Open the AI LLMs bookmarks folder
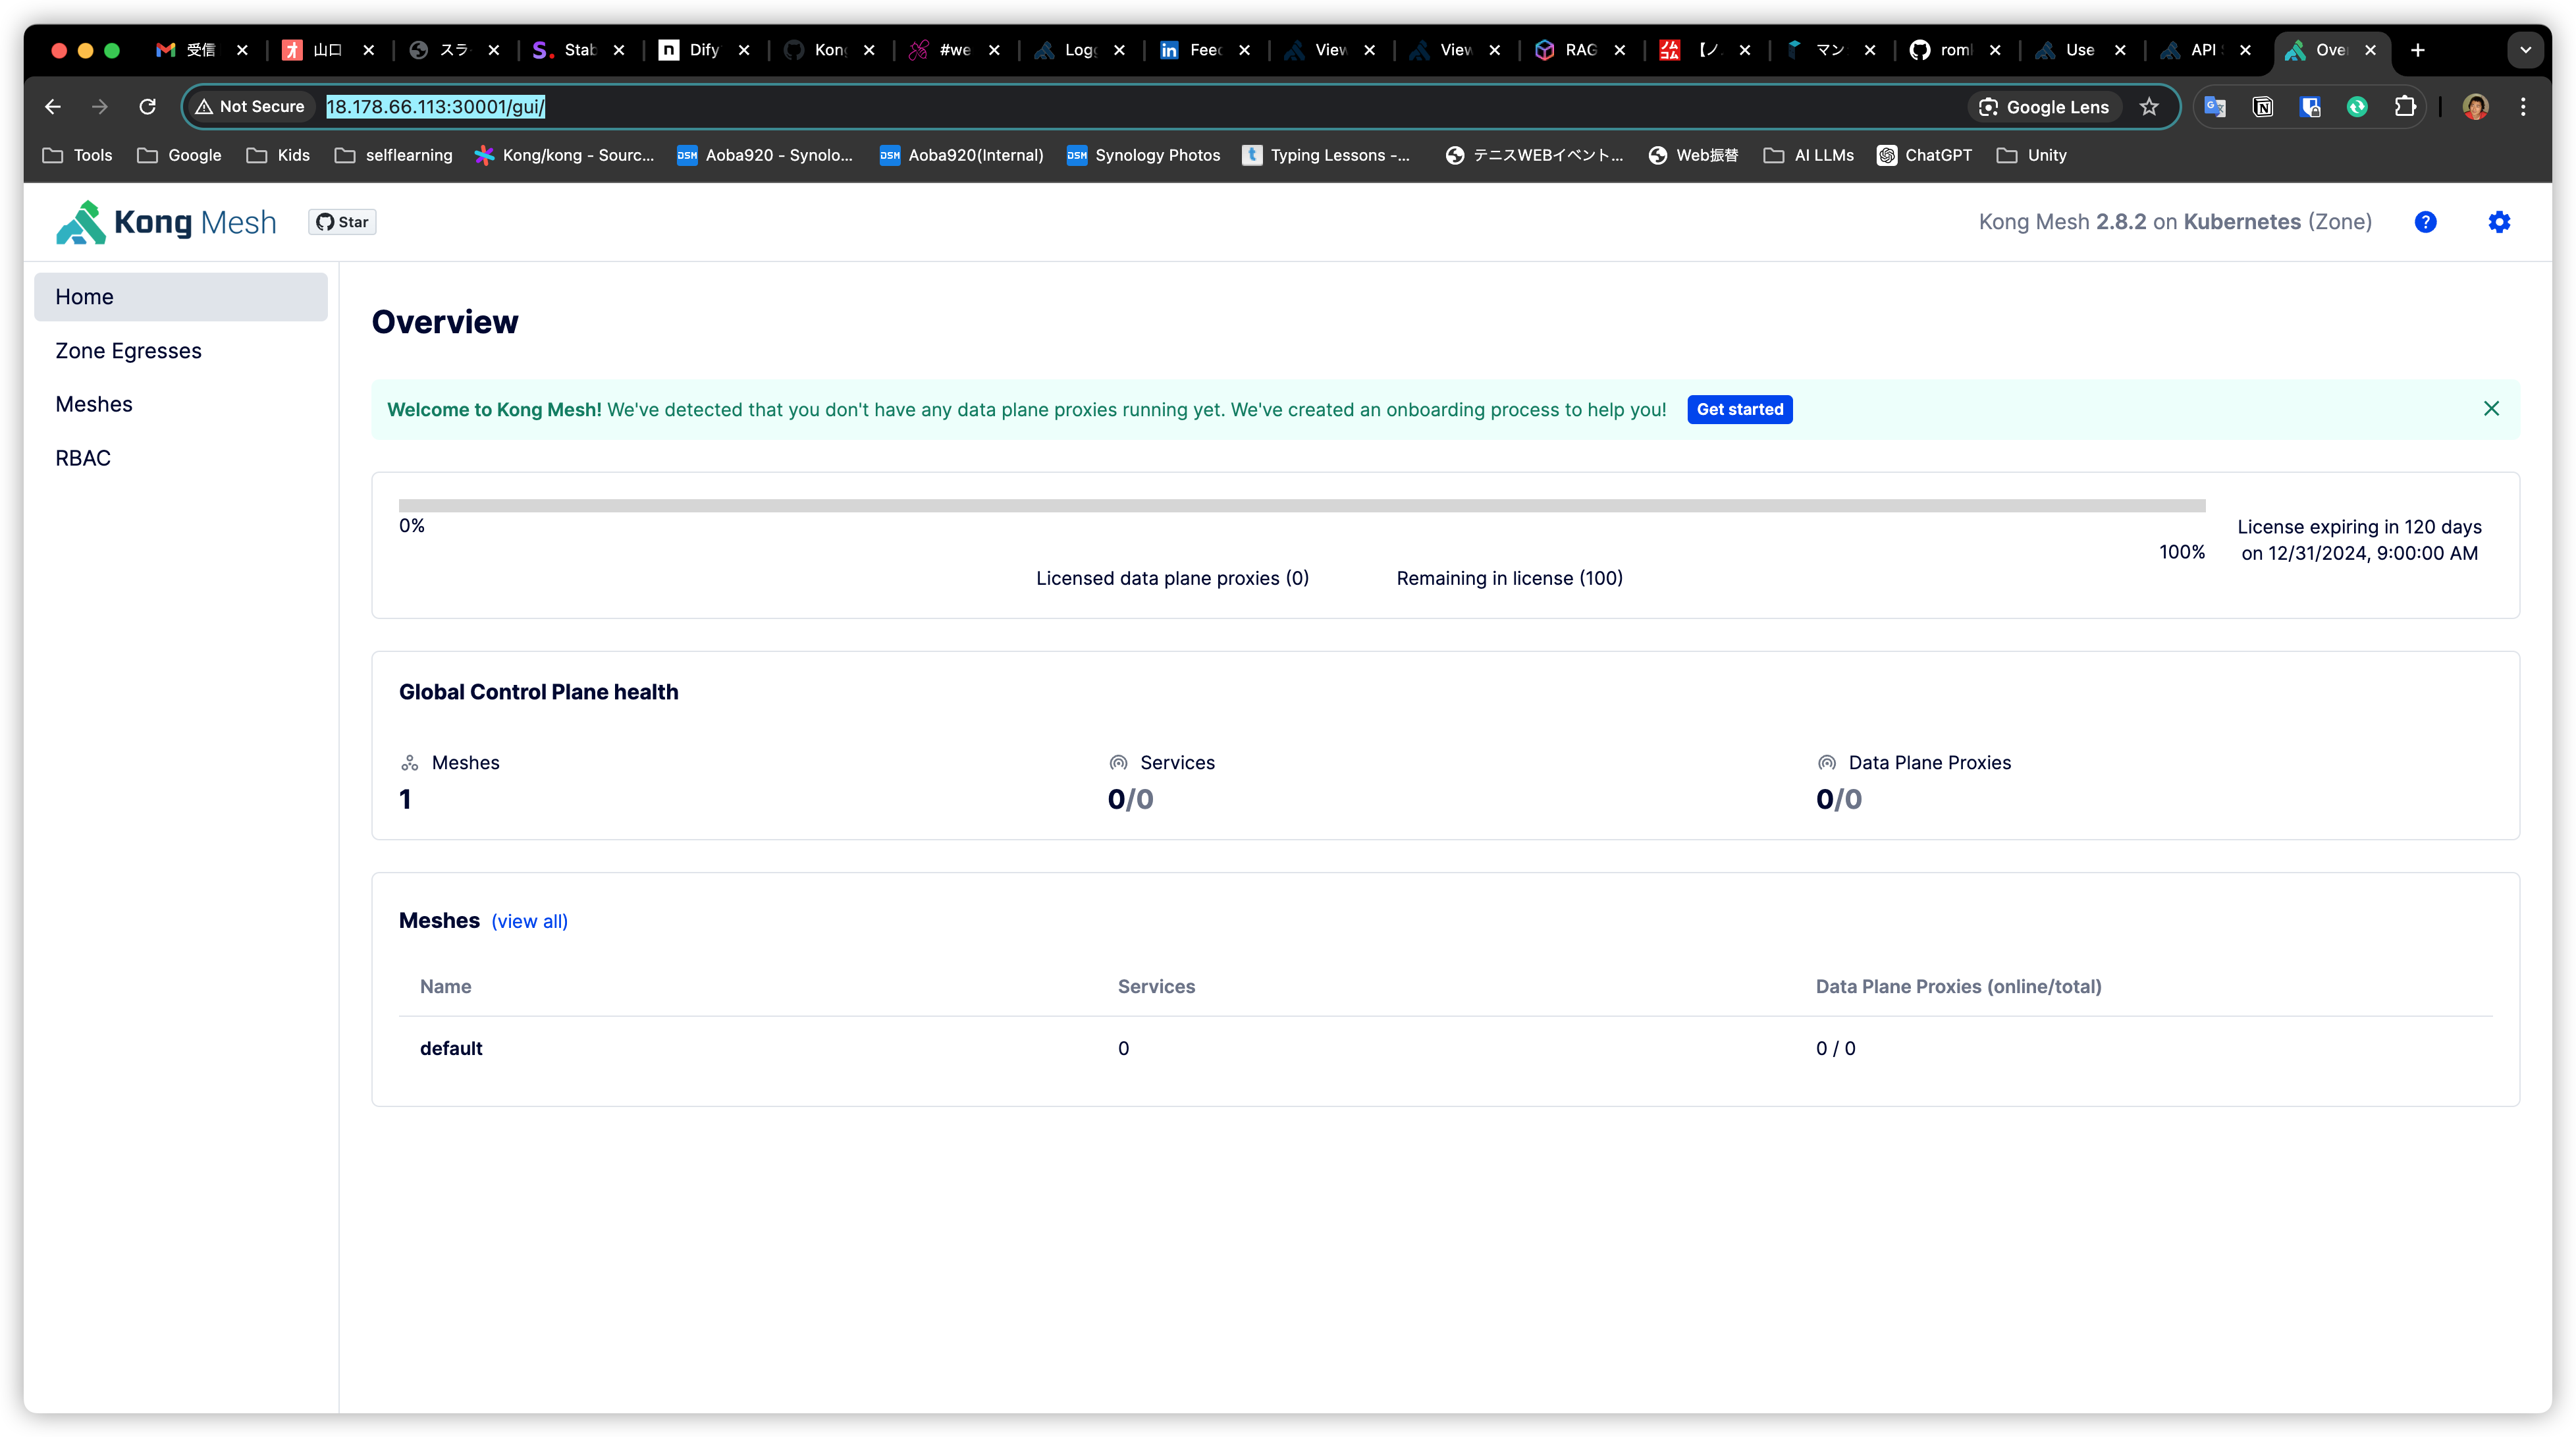Image resolution: width=2576 pixels, height=1437 pixels. click(1808, 155)
